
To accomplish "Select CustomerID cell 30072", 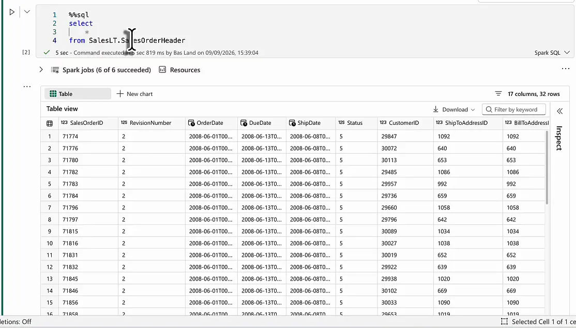I will point(405,149).
